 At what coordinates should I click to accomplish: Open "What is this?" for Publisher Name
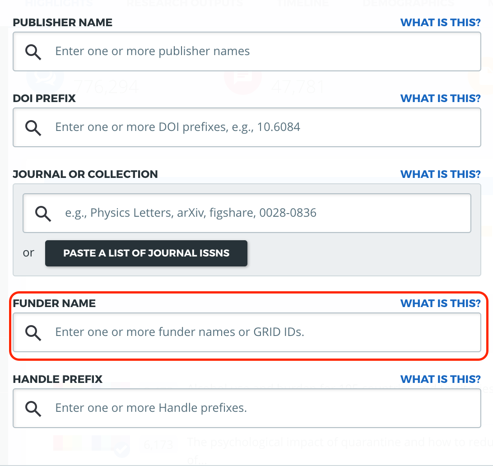[x=440, y=23]
